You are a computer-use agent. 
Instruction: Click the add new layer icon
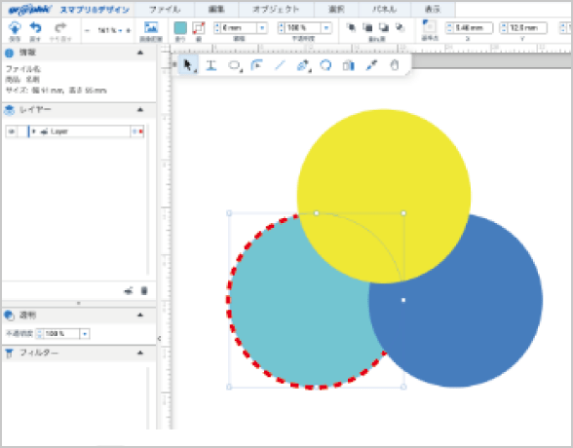point(129,291)
